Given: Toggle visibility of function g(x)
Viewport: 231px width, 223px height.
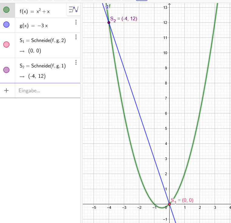Looking at the screenshot, I should (6, 25).
